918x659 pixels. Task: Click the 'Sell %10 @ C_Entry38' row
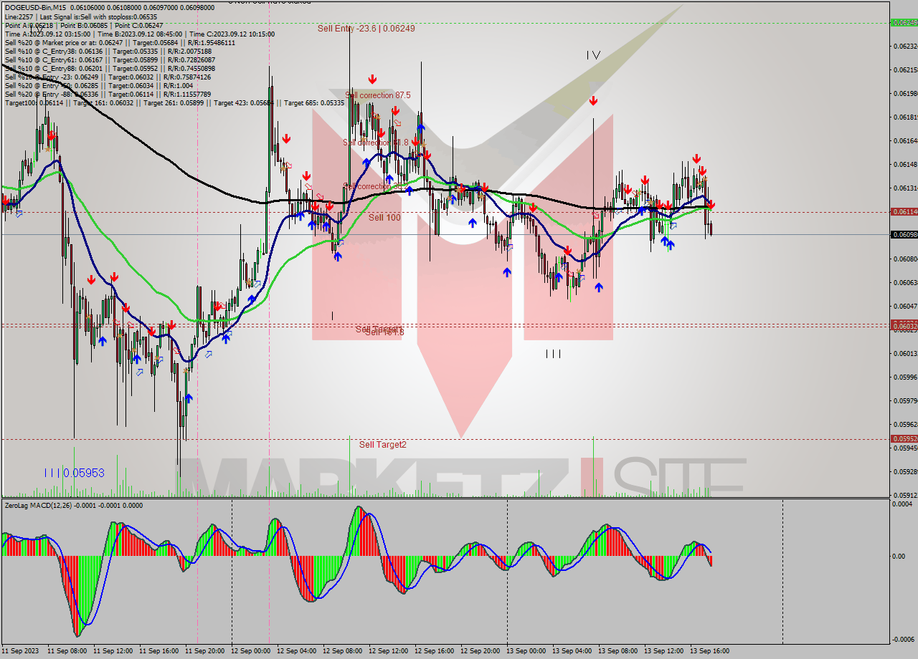(108, 51)
